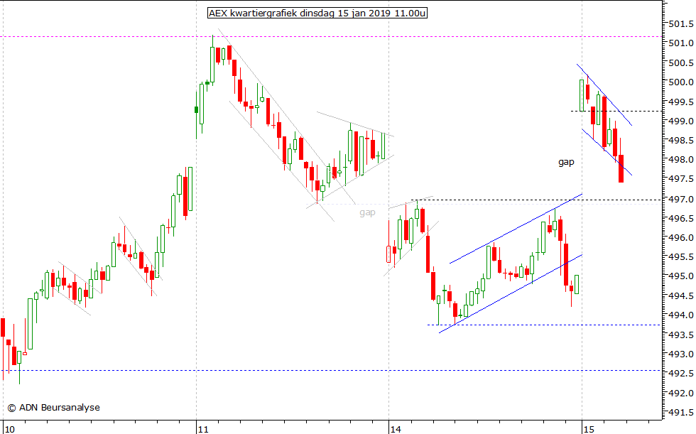Viewport: 696px width, 434px height.
Task: Click the grey 'gap' label near day 14
Action: (x=367, y=212)
